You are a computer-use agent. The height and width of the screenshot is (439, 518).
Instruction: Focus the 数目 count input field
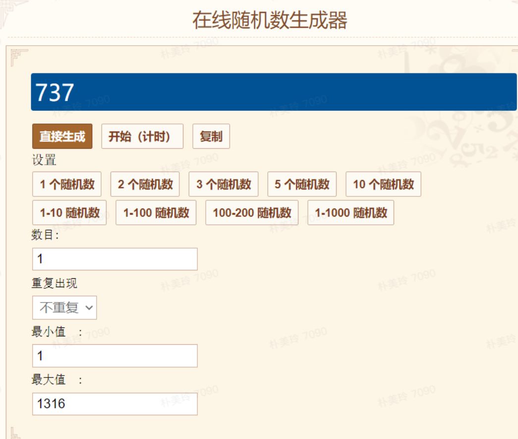click(115, 259)
